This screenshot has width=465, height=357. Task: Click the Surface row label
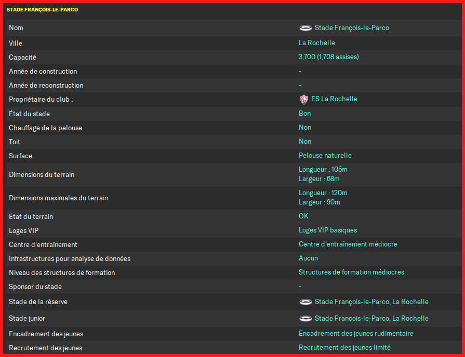click(x=20, y=156)
